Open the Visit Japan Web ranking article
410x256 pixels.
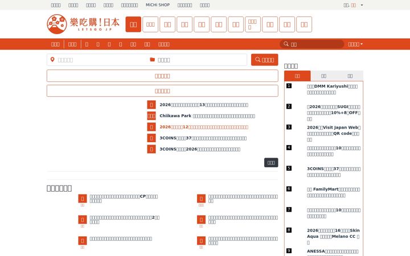pyautogui.click(x=334, y=133)
